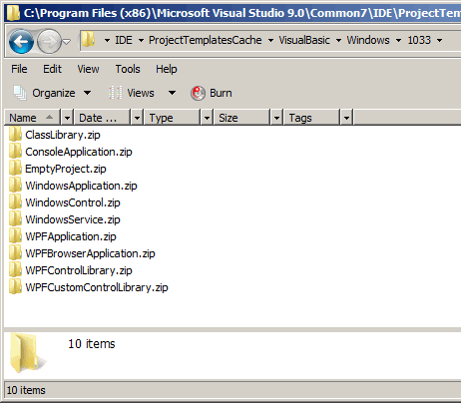This screenshot has height=403, width=461.
Task: Select the EmptyProject.zip folder icon
Action: [15, 169]
